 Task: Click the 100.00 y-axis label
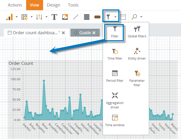click(x=15, y=79)
